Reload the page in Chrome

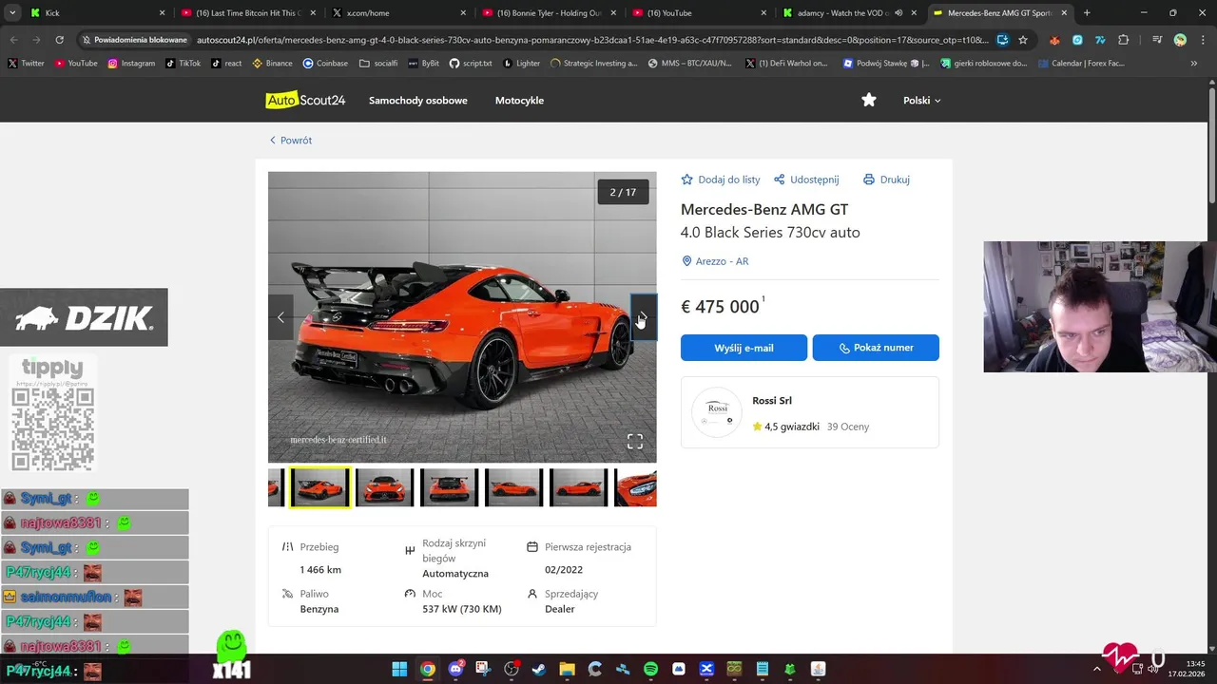[59, 40]
